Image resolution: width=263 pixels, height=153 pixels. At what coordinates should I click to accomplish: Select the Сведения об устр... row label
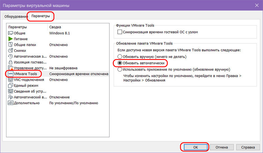point(30,91)
